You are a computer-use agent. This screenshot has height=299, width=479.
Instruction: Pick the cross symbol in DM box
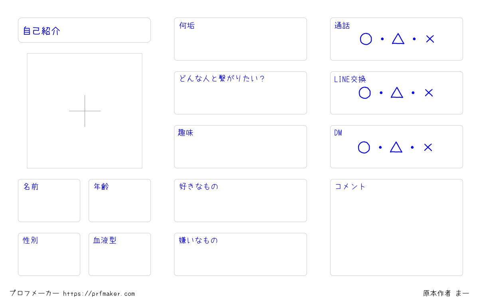tap(428, 148)
